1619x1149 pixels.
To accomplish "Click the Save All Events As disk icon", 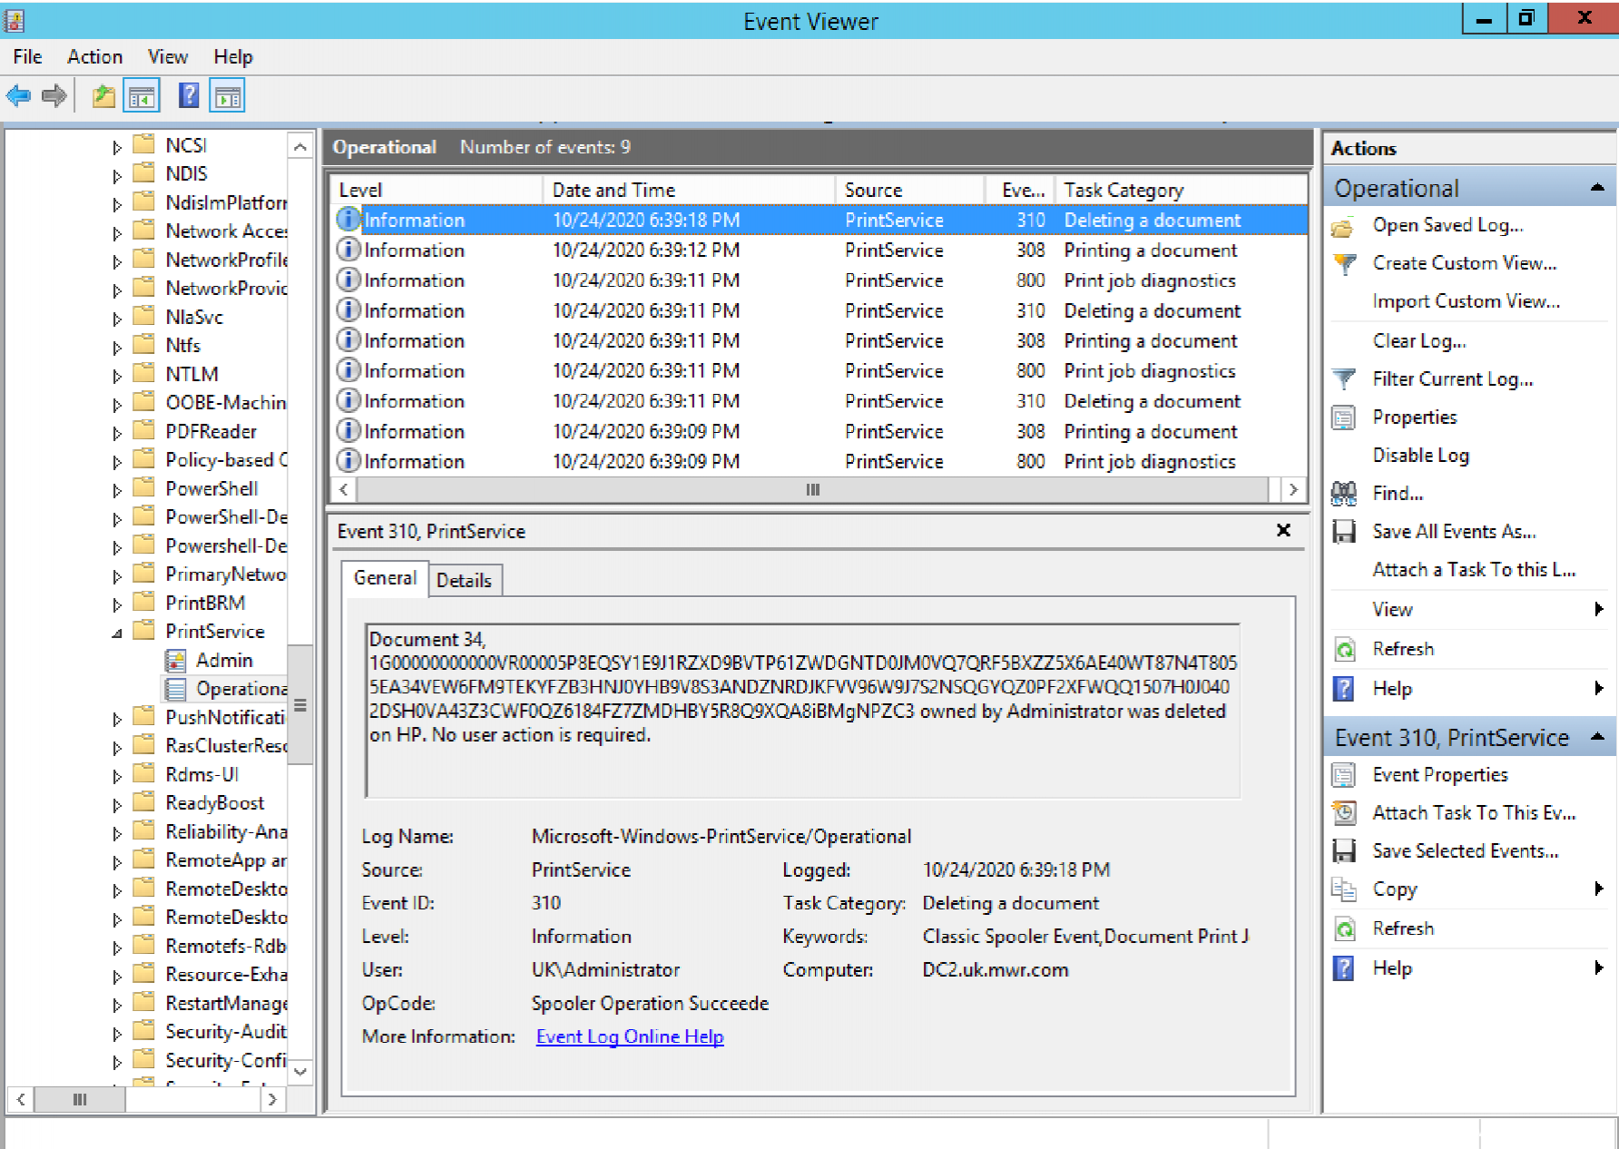I will tap(1344, 532).
